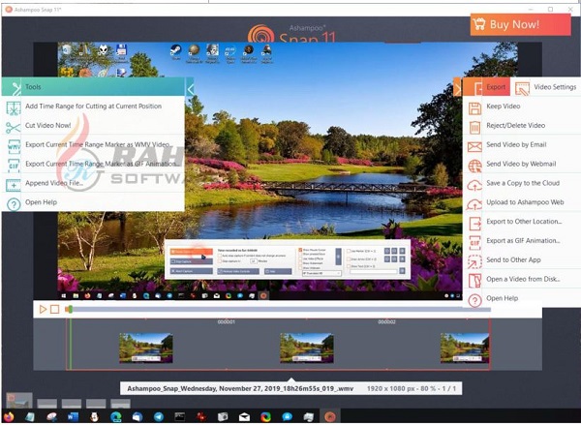The width and height of the screenshot is (581, 425).
Task: Open the terminal window from the taskbar
Action: pyautogui.click(x=180, y=417)
